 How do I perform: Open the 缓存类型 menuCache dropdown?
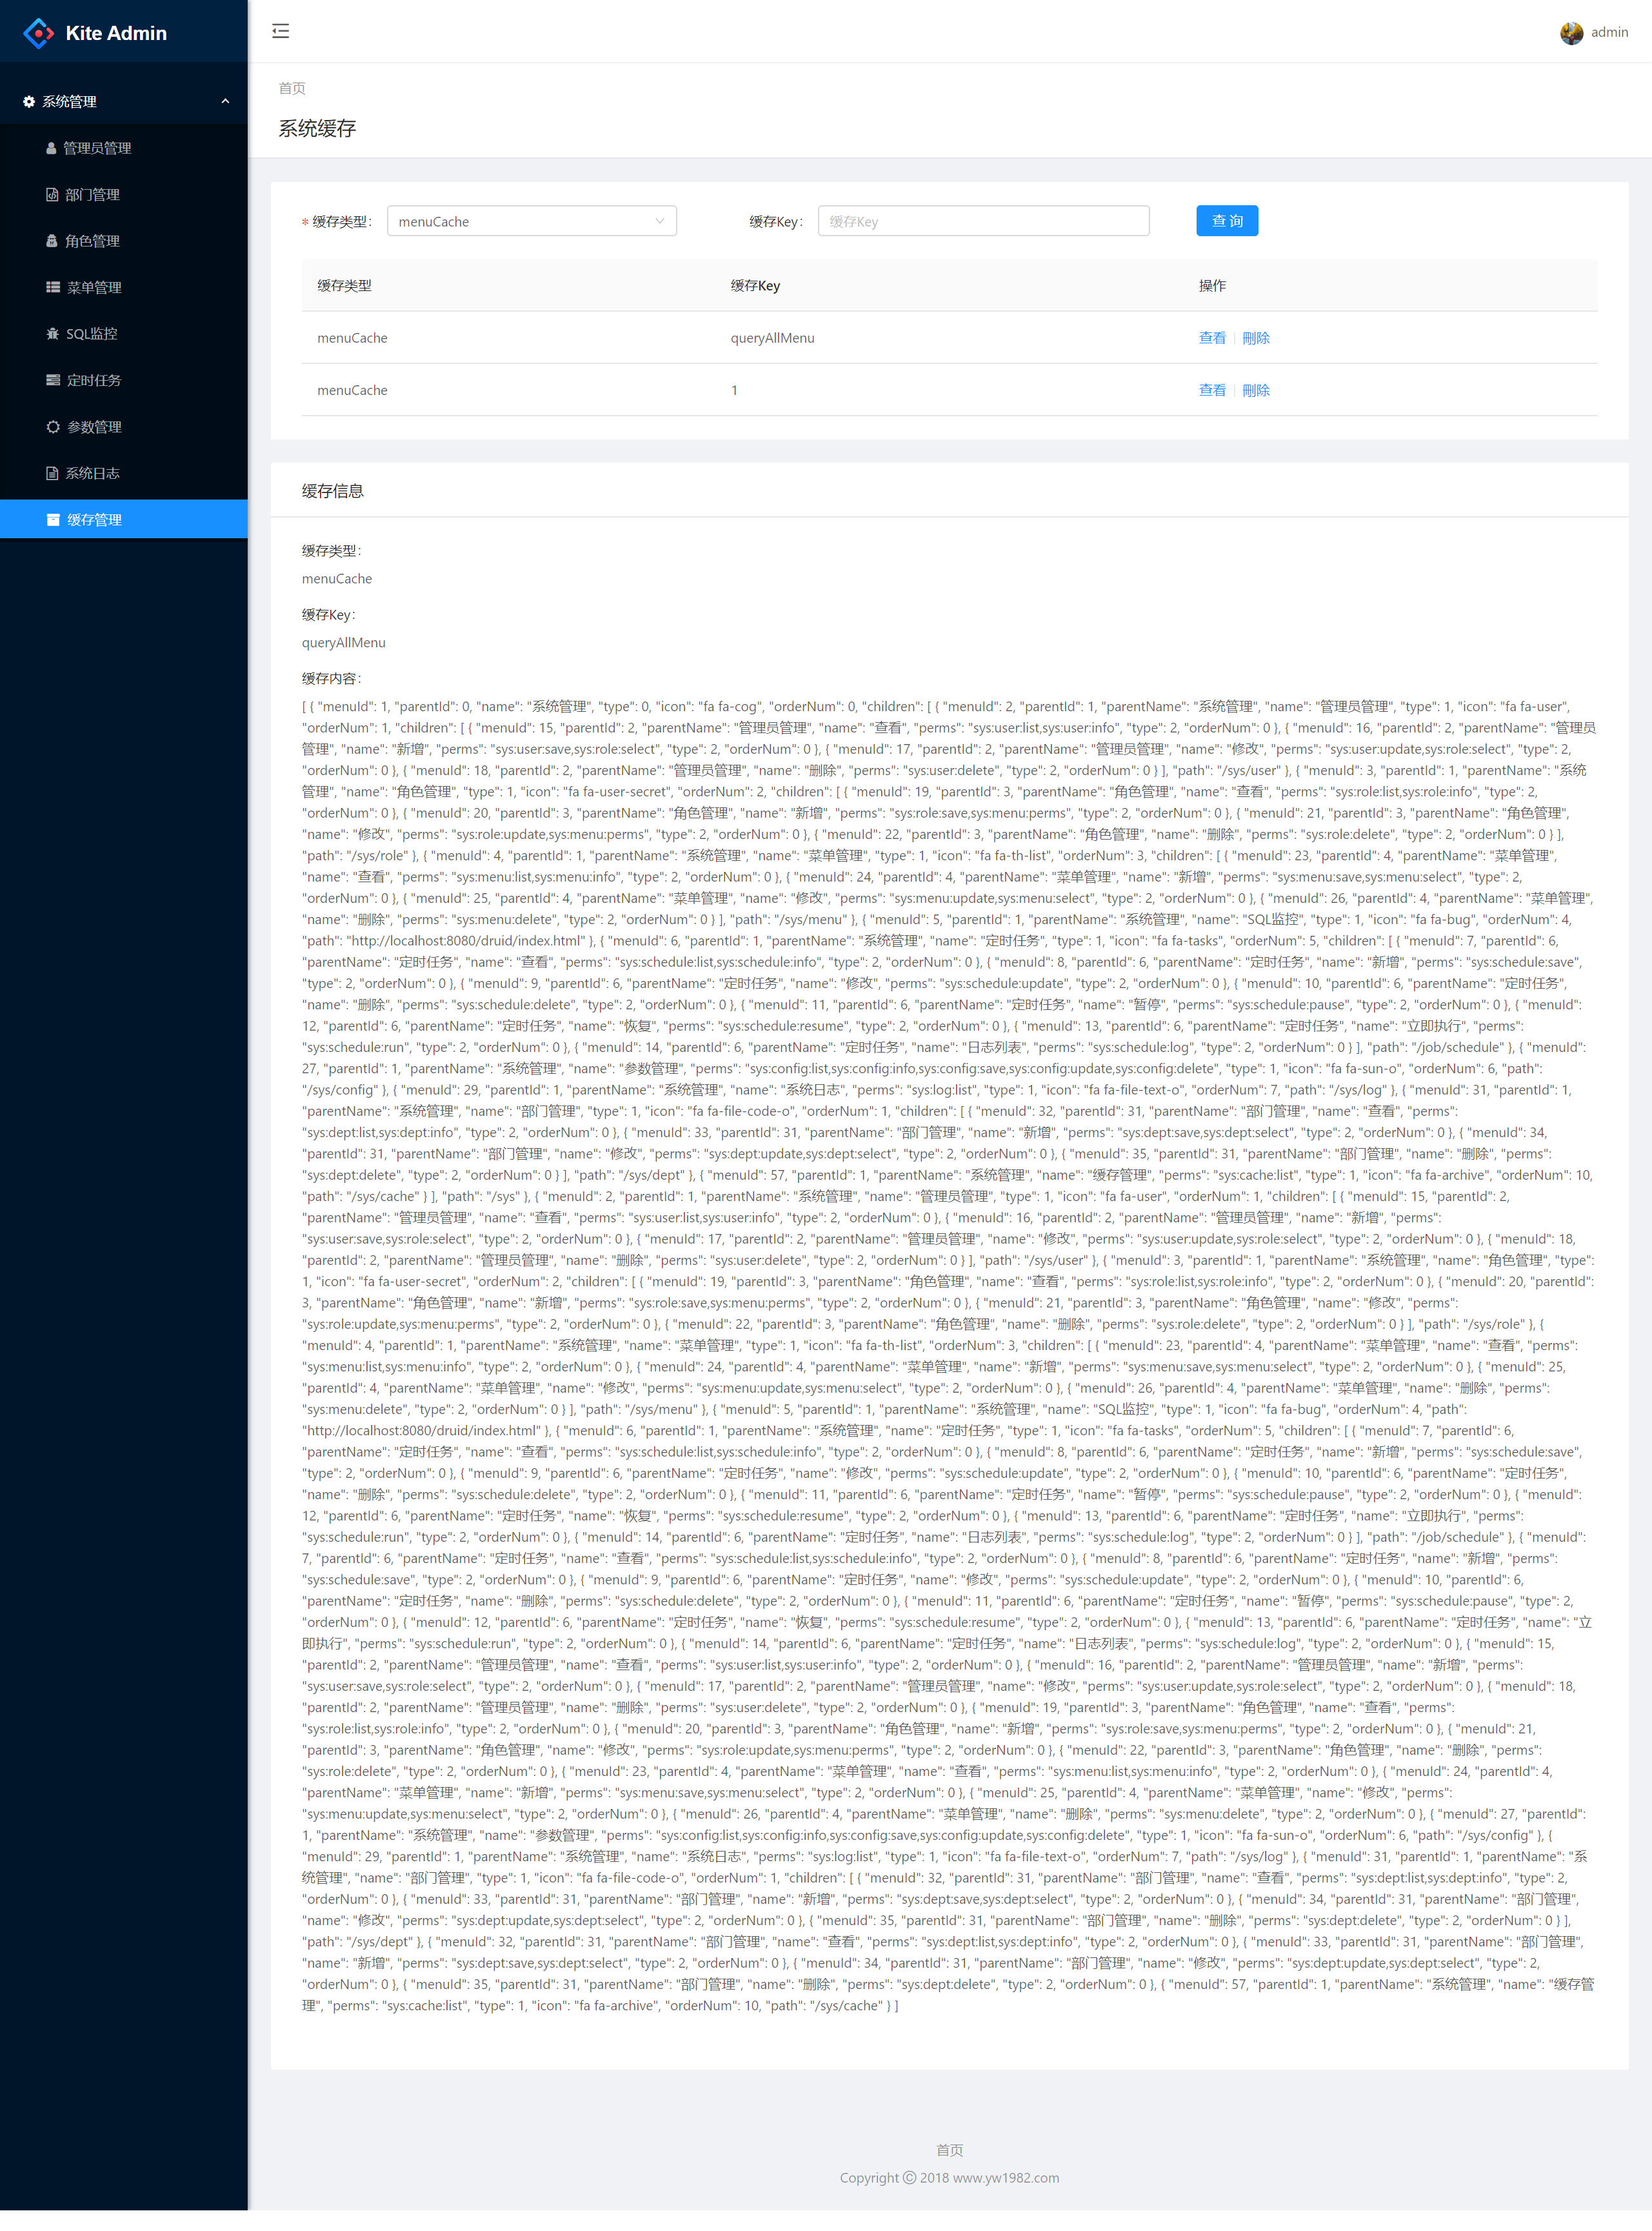531,221
